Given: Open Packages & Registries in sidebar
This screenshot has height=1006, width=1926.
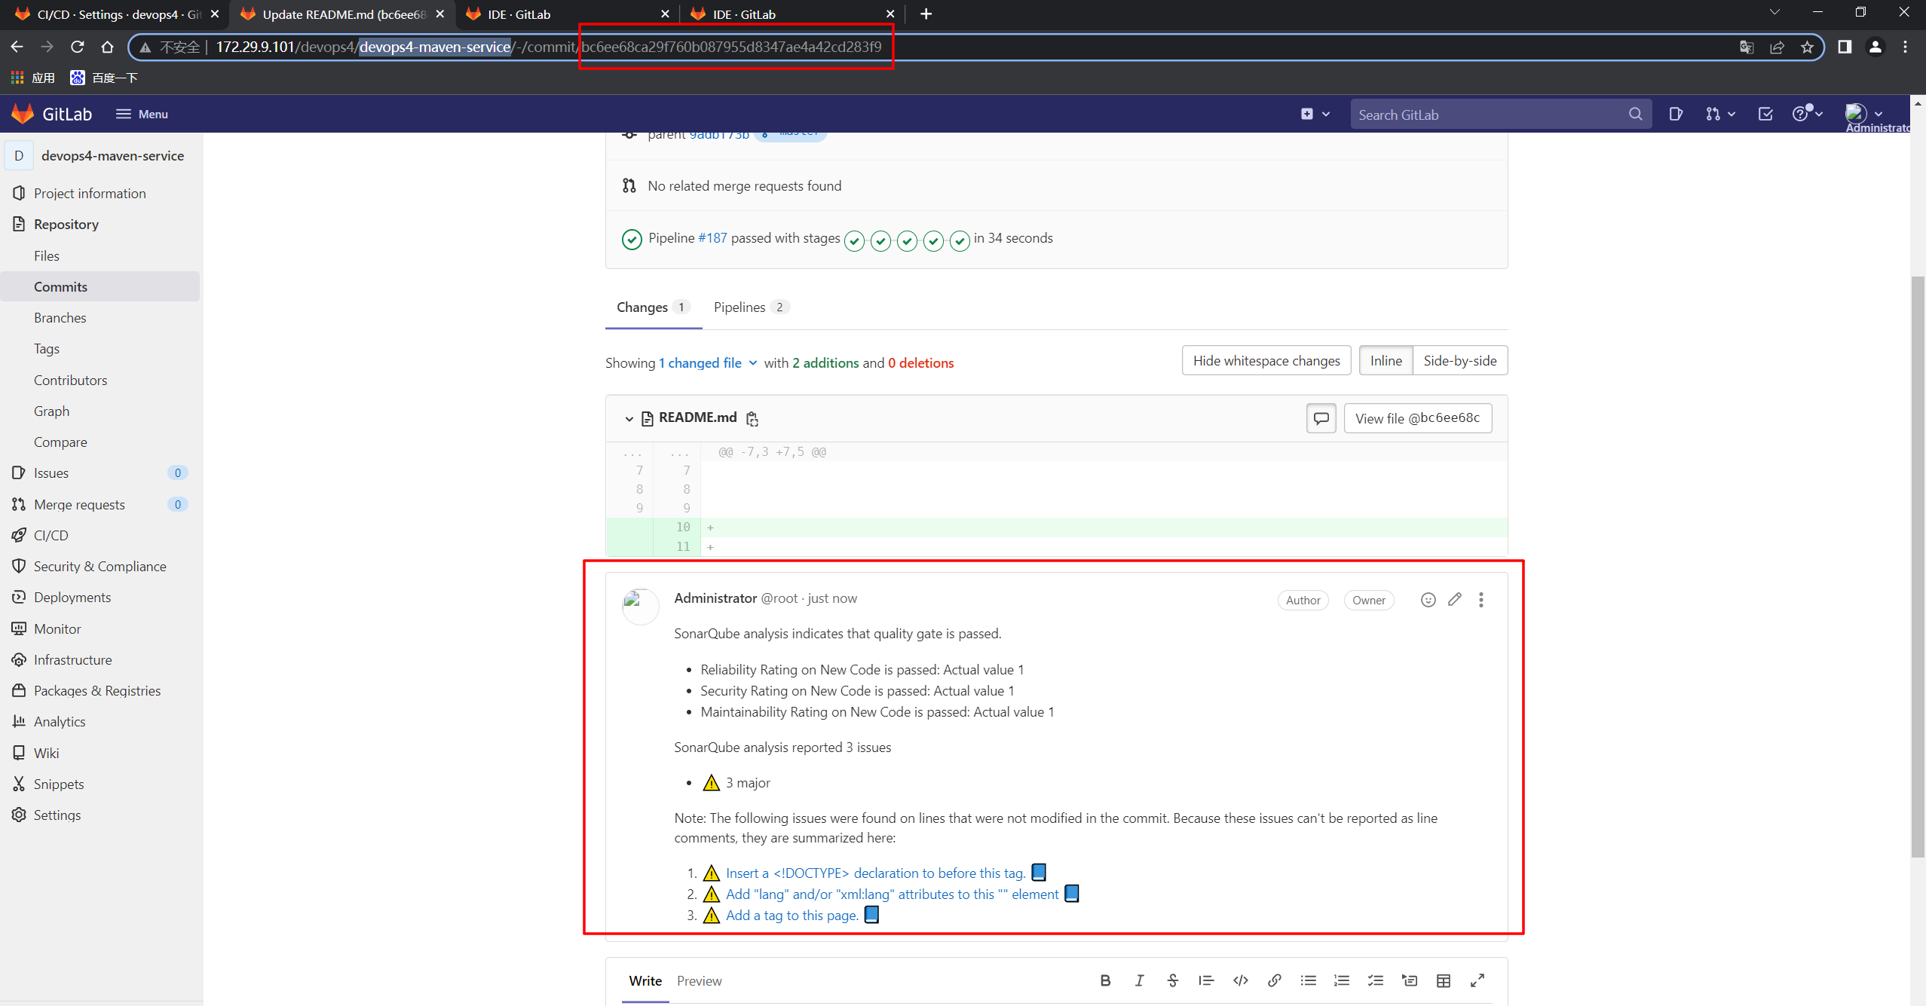Looking at the screenshot, I should (x=96, y=690).
